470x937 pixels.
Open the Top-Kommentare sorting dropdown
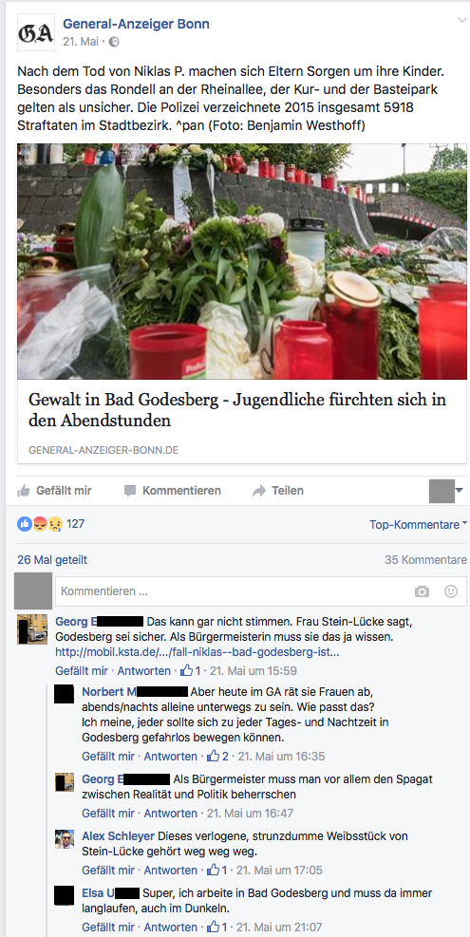(x=418, y=525)
